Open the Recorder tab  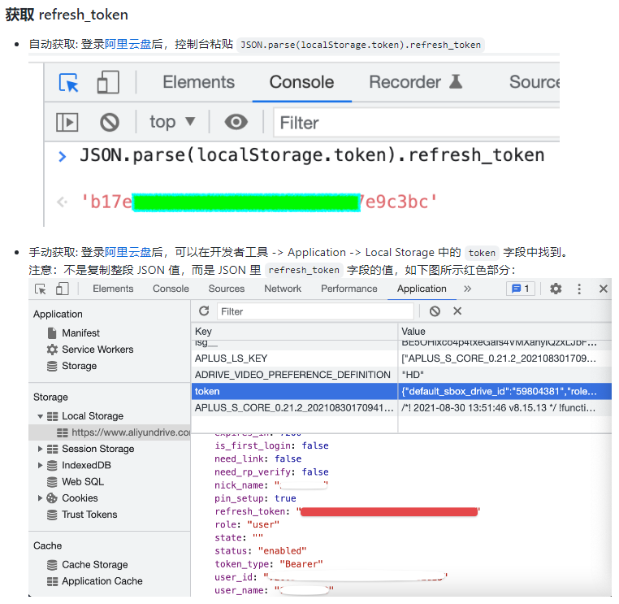click(415, 82)
